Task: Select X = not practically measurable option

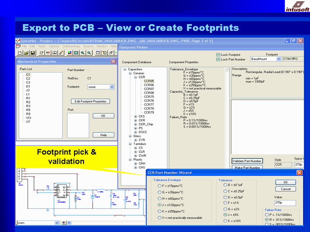Action: coord(159,217)
